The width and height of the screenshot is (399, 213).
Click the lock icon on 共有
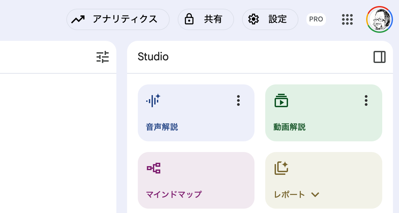[189, 19]
